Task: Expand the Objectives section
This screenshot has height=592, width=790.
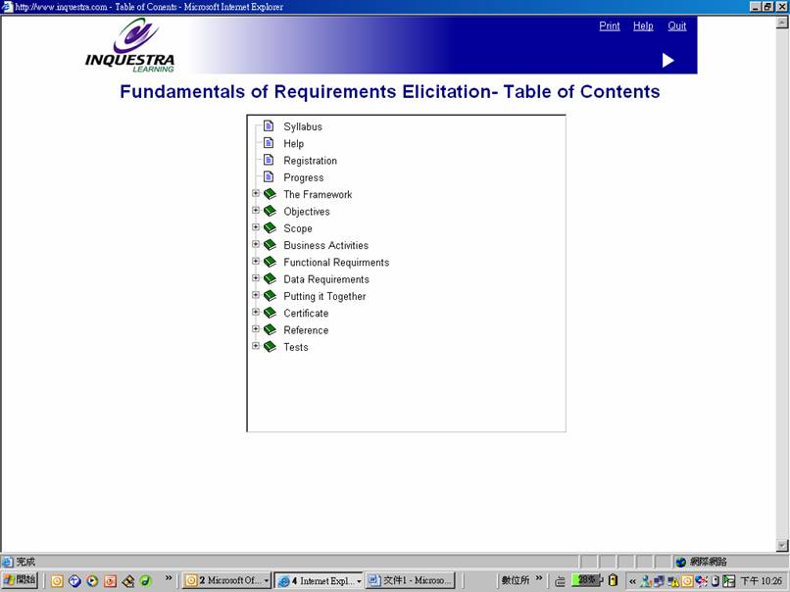Action: click(x=256, y=211)
